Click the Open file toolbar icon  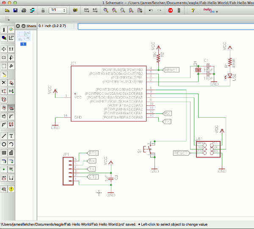click(7, 11)
